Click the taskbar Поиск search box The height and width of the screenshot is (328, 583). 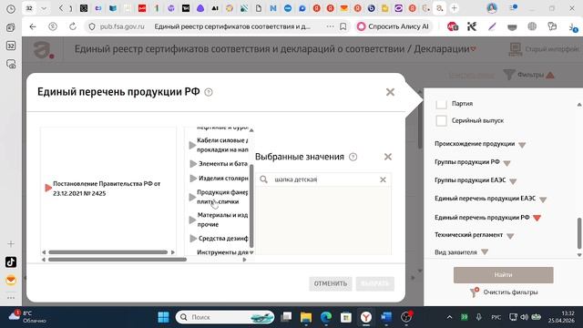coord(225,317)
